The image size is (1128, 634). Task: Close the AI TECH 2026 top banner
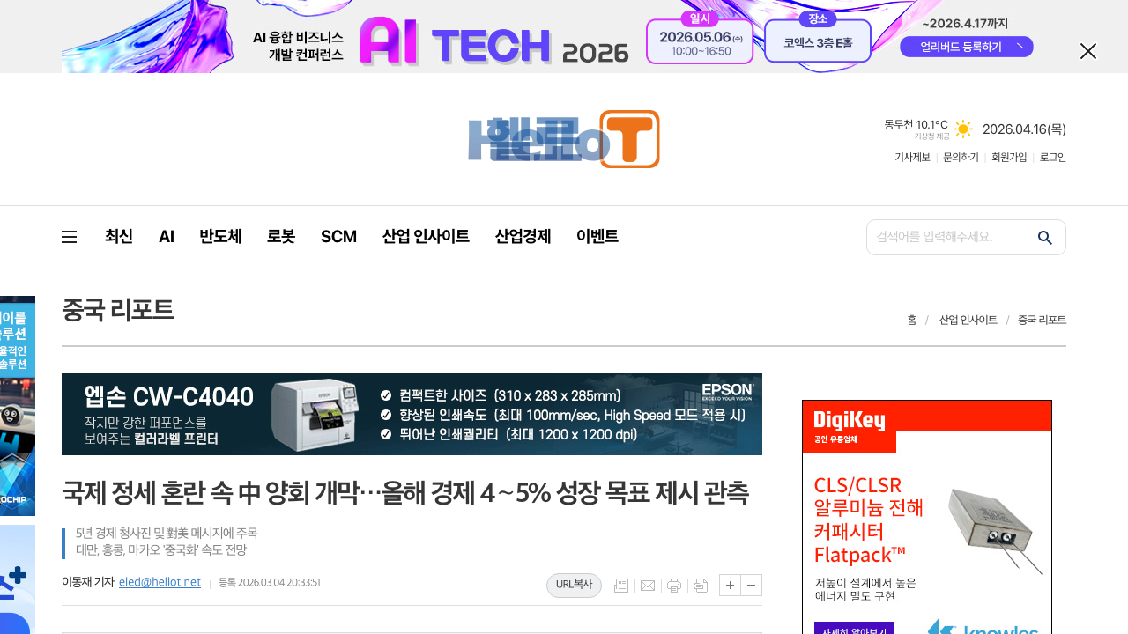(x=1088, y=51)
